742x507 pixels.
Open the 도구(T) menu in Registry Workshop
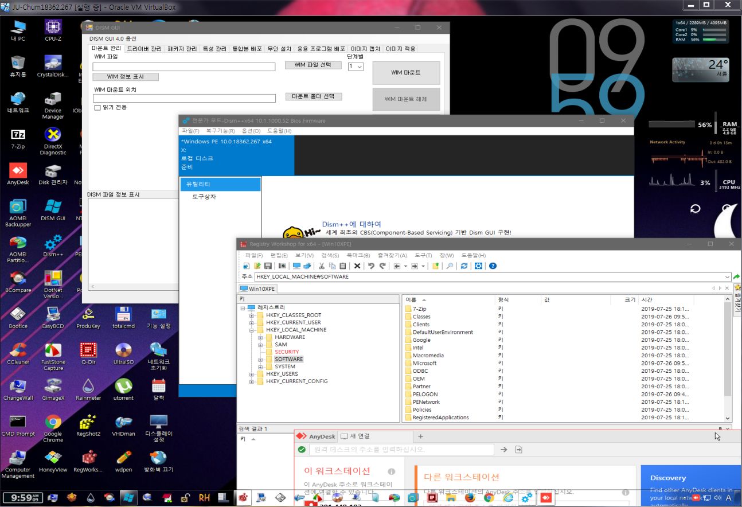[423, 255]
